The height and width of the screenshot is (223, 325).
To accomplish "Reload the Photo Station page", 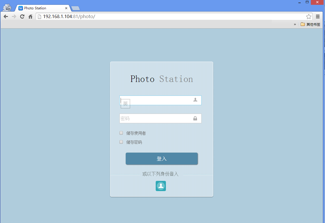I will click(22, 17).
